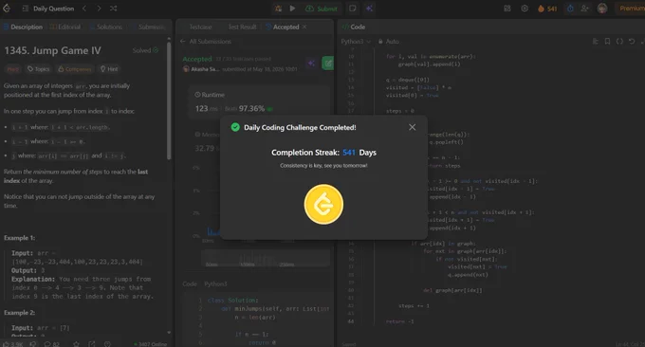Toggle the Auto lock setting in editor

(389, 42)
